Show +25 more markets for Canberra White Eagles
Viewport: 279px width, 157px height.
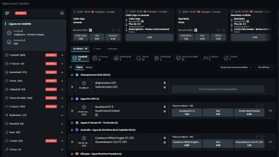[x=270, y=142]
